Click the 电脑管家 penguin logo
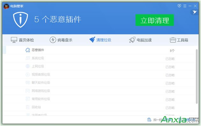Image resolution: width=201 pixels, height=126 pixels. (x=6, y=6)
